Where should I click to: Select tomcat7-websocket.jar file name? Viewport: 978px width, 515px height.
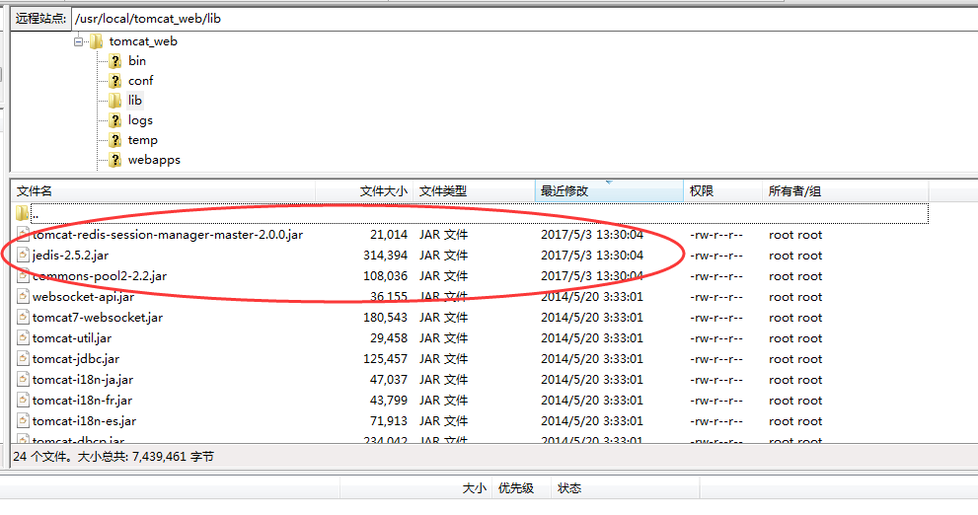(98, 318)
